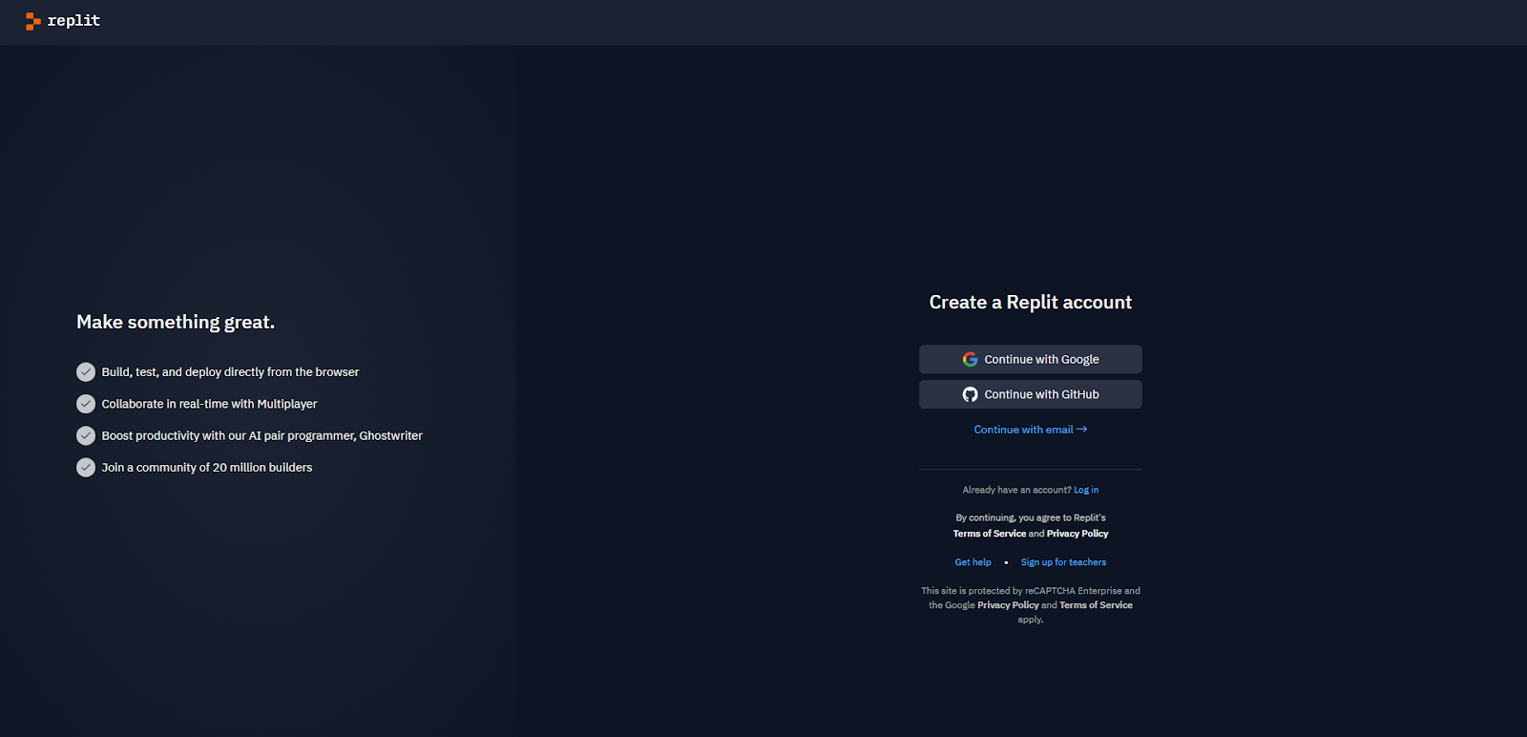The height and width of the screenshot is (737, 1527).
Task: Click checkmark beside Build, test, and deploy
Action: (86, 372)
